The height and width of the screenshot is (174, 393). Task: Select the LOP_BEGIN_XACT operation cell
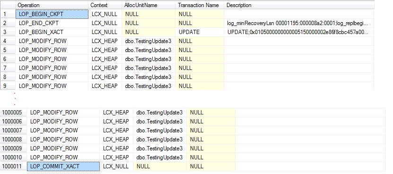52,32
